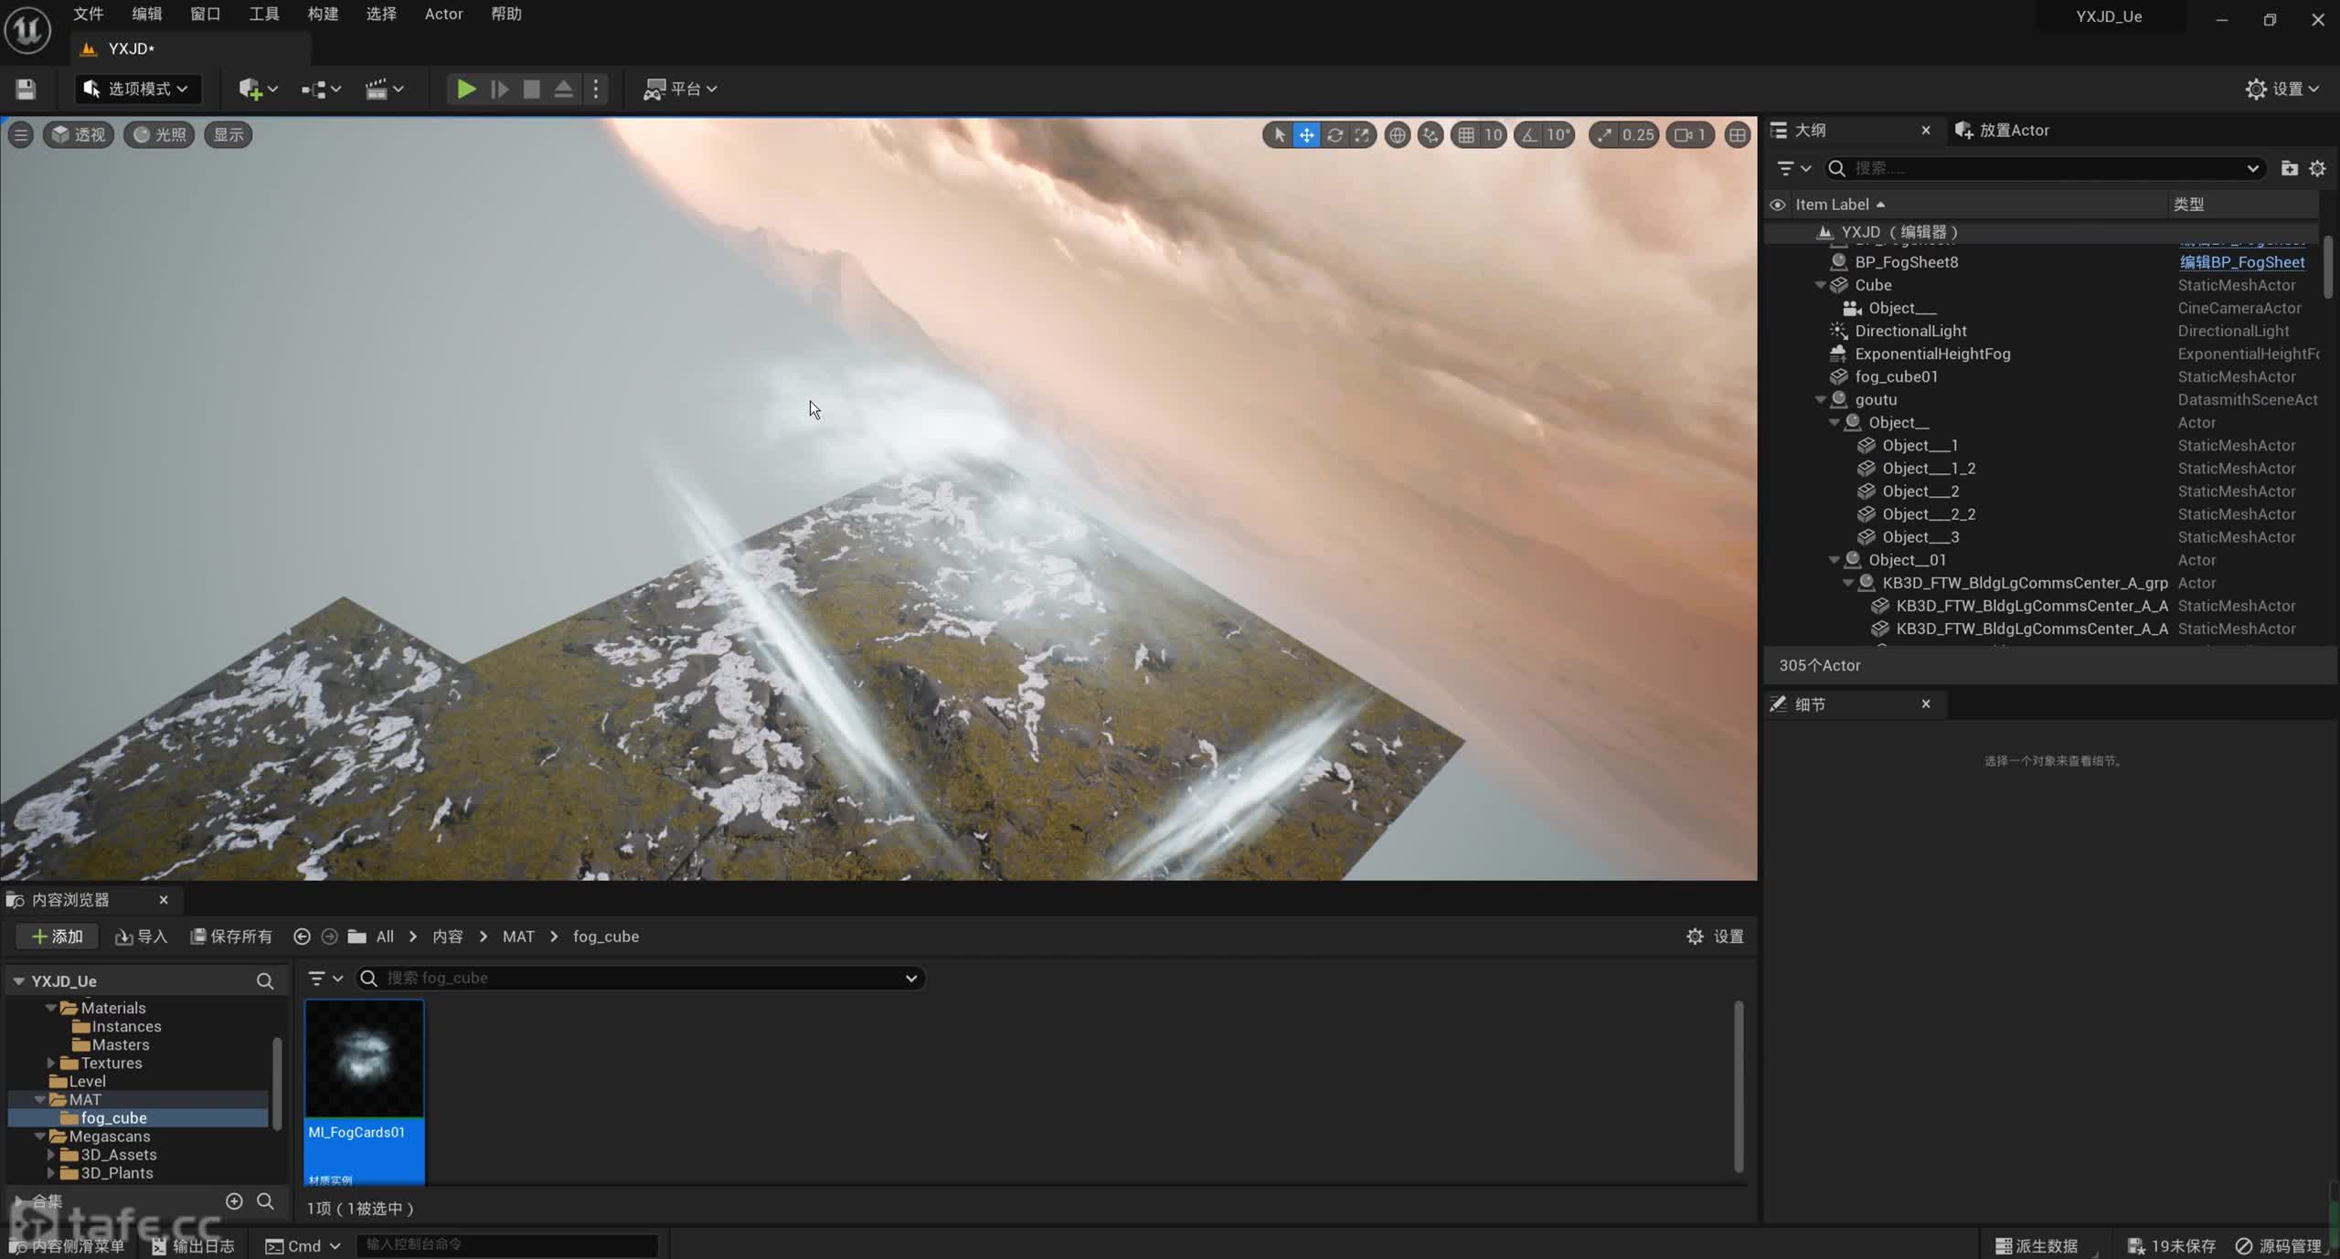2340x1259 pixels.
Task: Open the play options three-dot menu
Action: click(596, 89)
